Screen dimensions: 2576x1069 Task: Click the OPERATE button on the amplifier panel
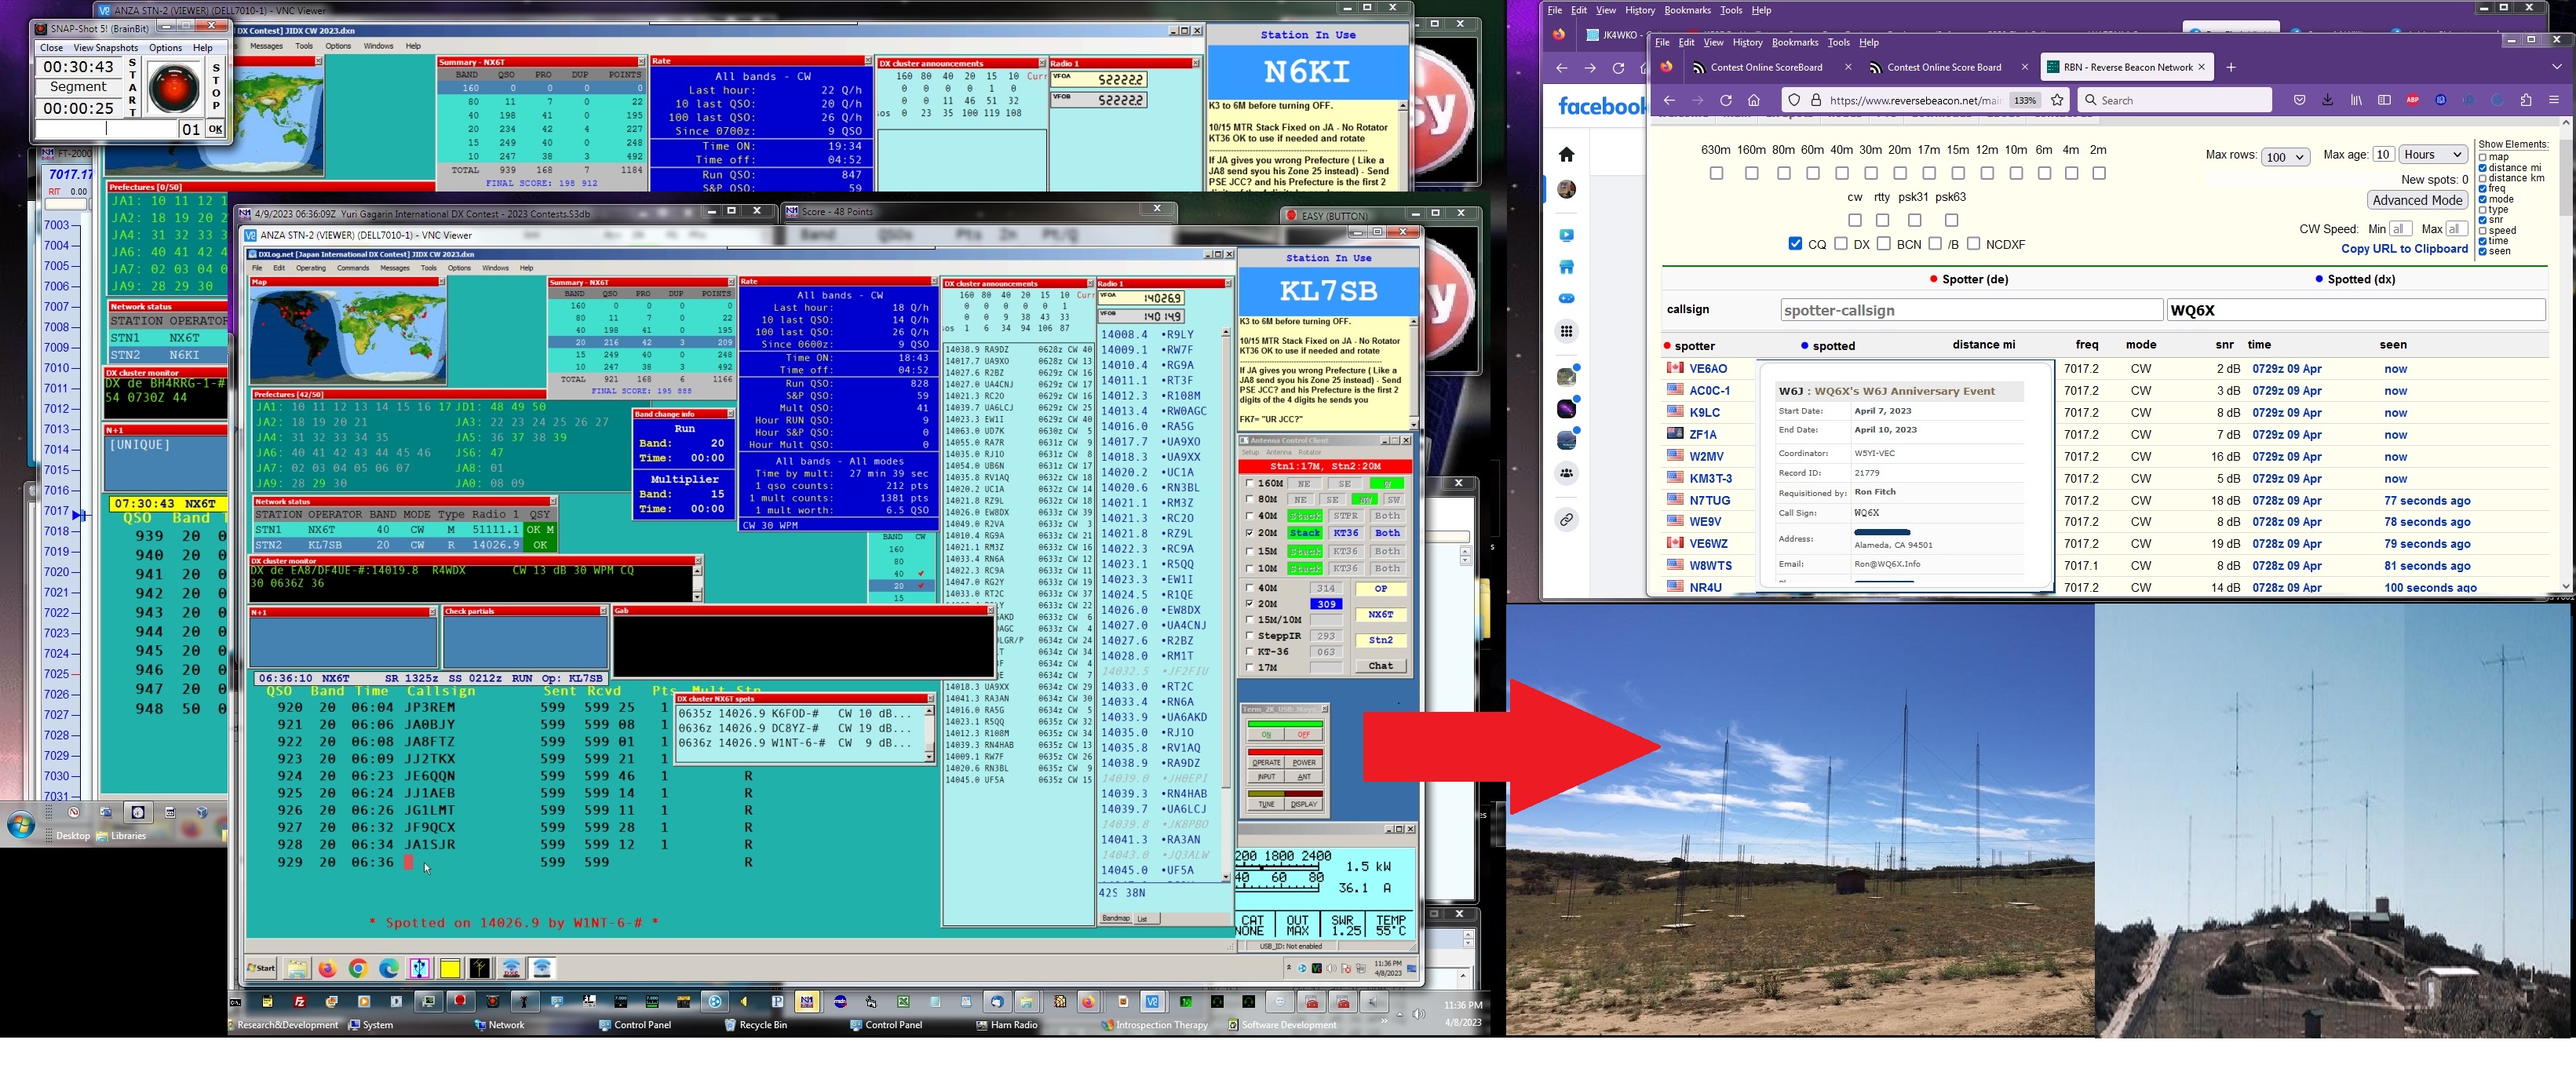tap(1266, 762)
